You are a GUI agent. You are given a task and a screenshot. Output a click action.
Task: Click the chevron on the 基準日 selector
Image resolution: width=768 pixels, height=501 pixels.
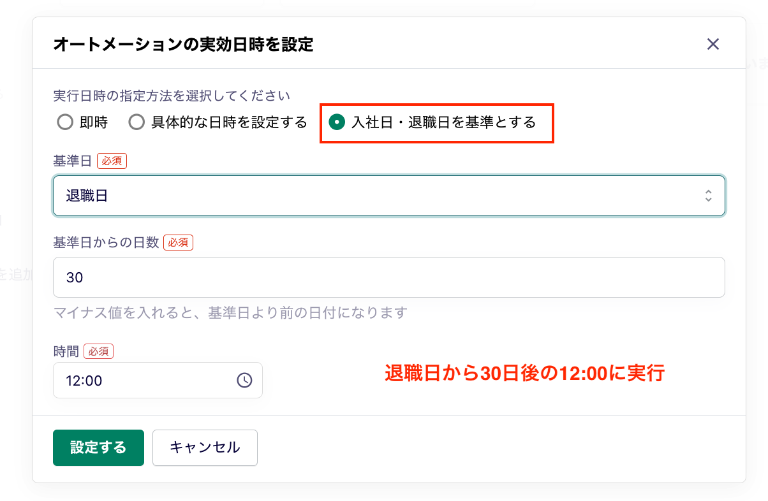708,196
